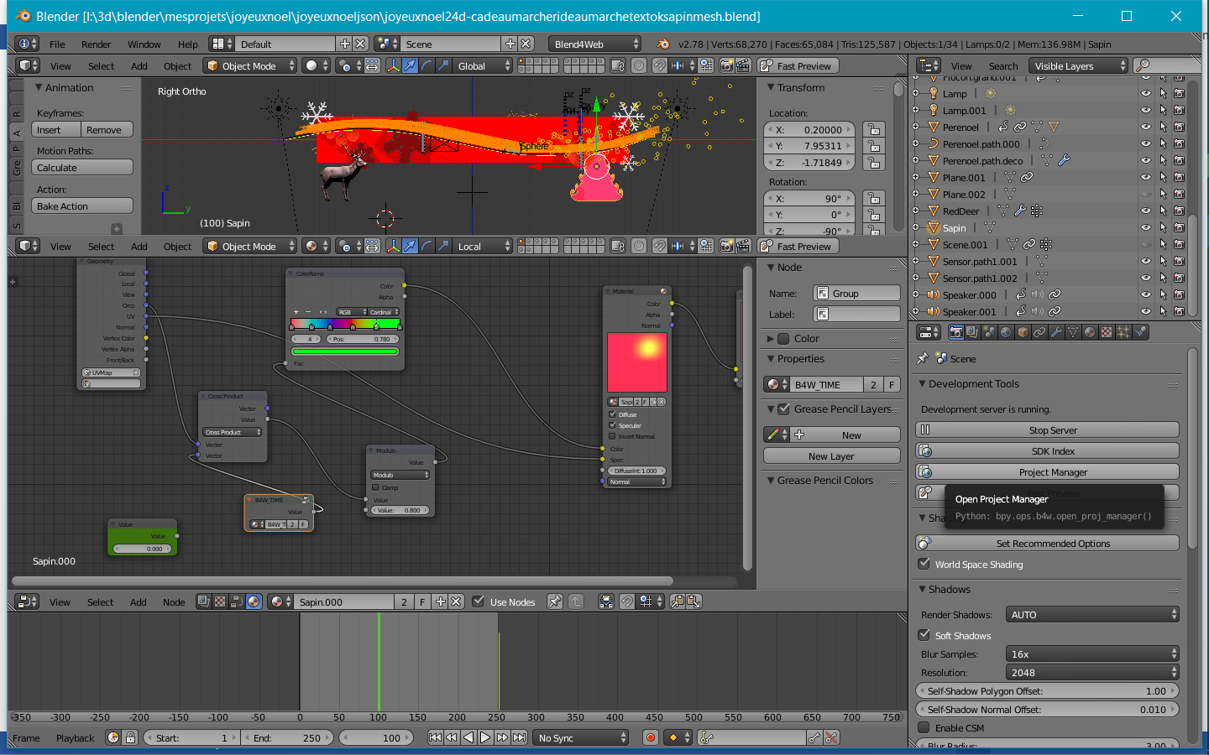Viewport: 1209px width, 755px height.
Task: Click the Bake Action button
Action: click(82, 206)
